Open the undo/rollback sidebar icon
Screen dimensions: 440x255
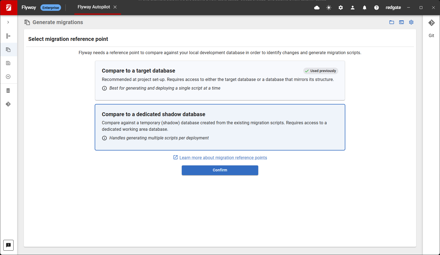click(x=8, y=77)
